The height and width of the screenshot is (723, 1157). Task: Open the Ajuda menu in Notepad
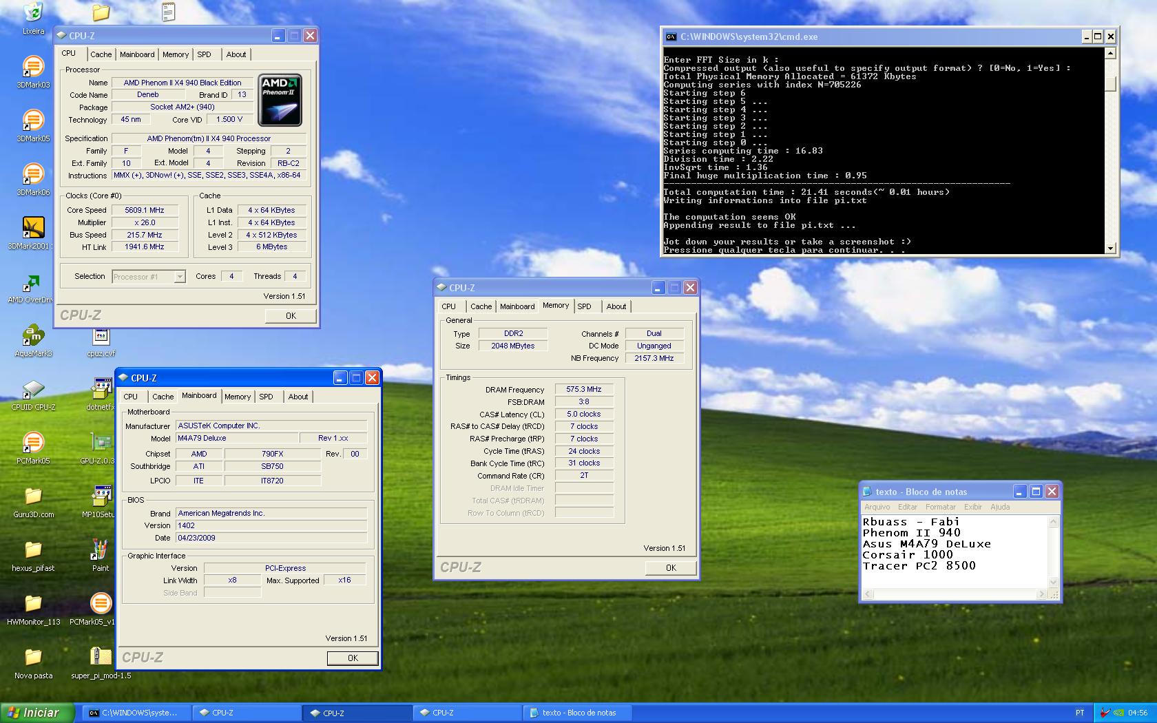pos(1000,507)
